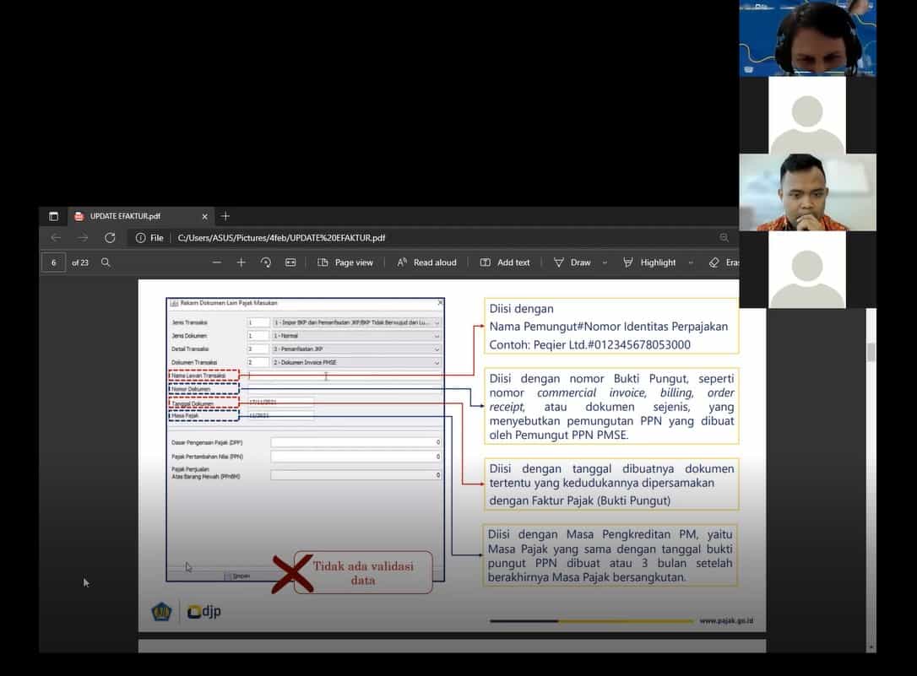Expand the Highlight color options arrow
Image resolution: width=917 pixels, height=676 pixels.
click(x=690, y=262)
